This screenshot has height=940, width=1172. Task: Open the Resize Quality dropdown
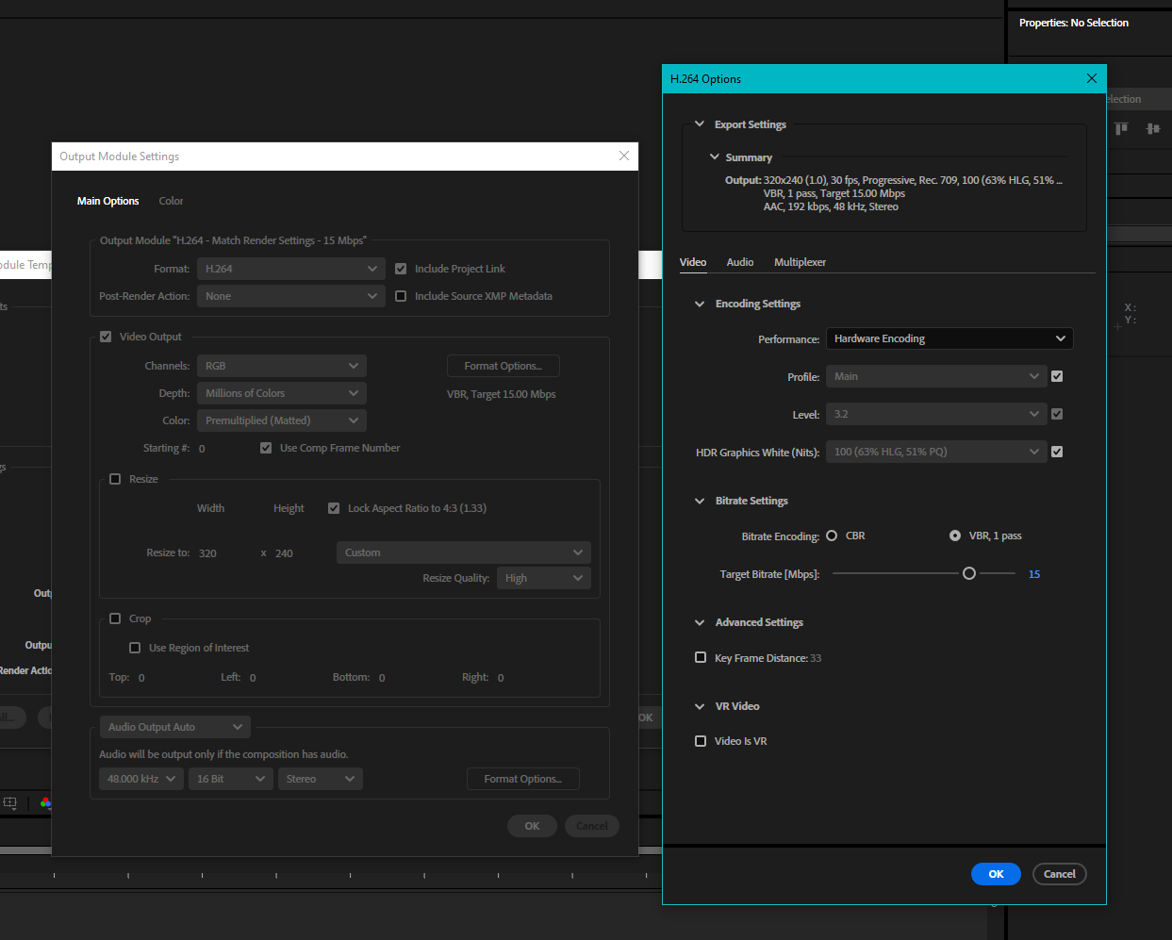click(x=543, y=577)
